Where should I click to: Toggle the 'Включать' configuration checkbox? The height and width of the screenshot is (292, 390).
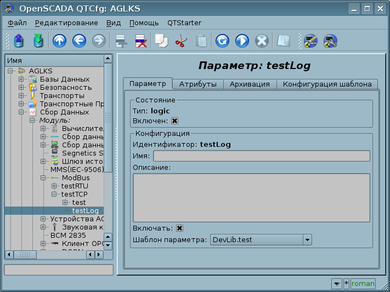click(179, 228)
